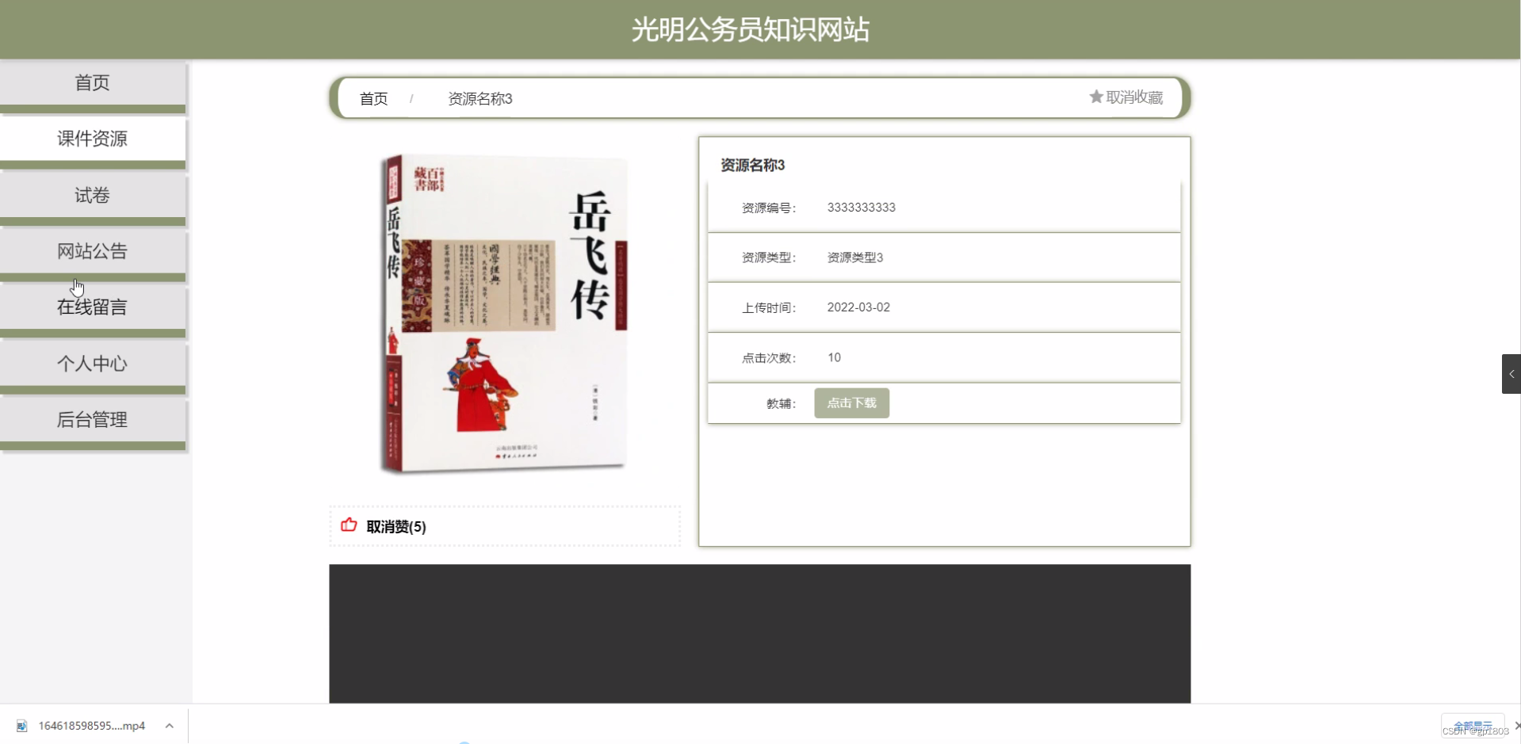Image resolution: width=1521 pixels, height=744 pixels.
Task: Click the site title 光明公务员知识网站
Action: coord(751,30)
